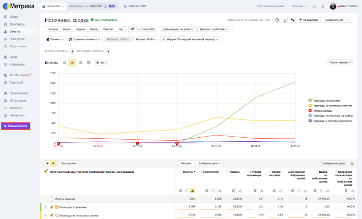The height and width of the screenshot is (219, 362).
Task: Select the line chart view icon
Action: pos(73,62)
